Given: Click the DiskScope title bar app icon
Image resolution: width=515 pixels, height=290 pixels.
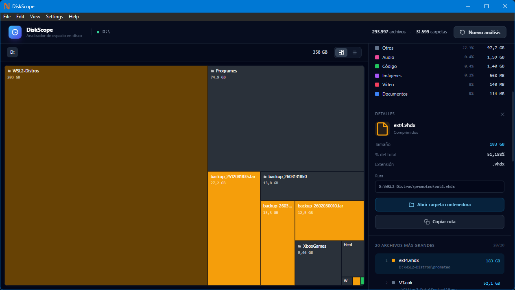Looking at the screenshot, I should pyautogui.click(x=7, y=6).
